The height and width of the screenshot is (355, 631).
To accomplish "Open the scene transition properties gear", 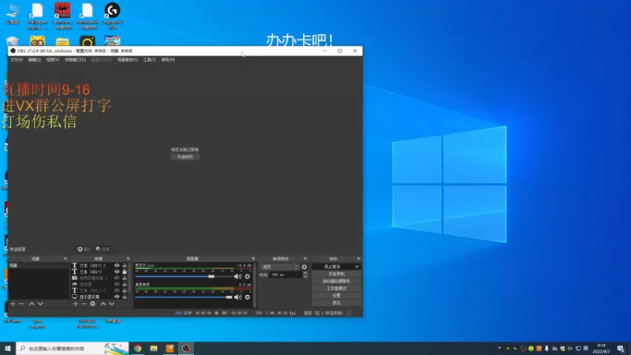I will click(304, 267).
